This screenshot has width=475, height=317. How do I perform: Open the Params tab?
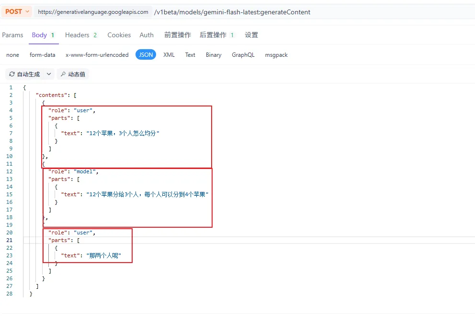point(12,35)
